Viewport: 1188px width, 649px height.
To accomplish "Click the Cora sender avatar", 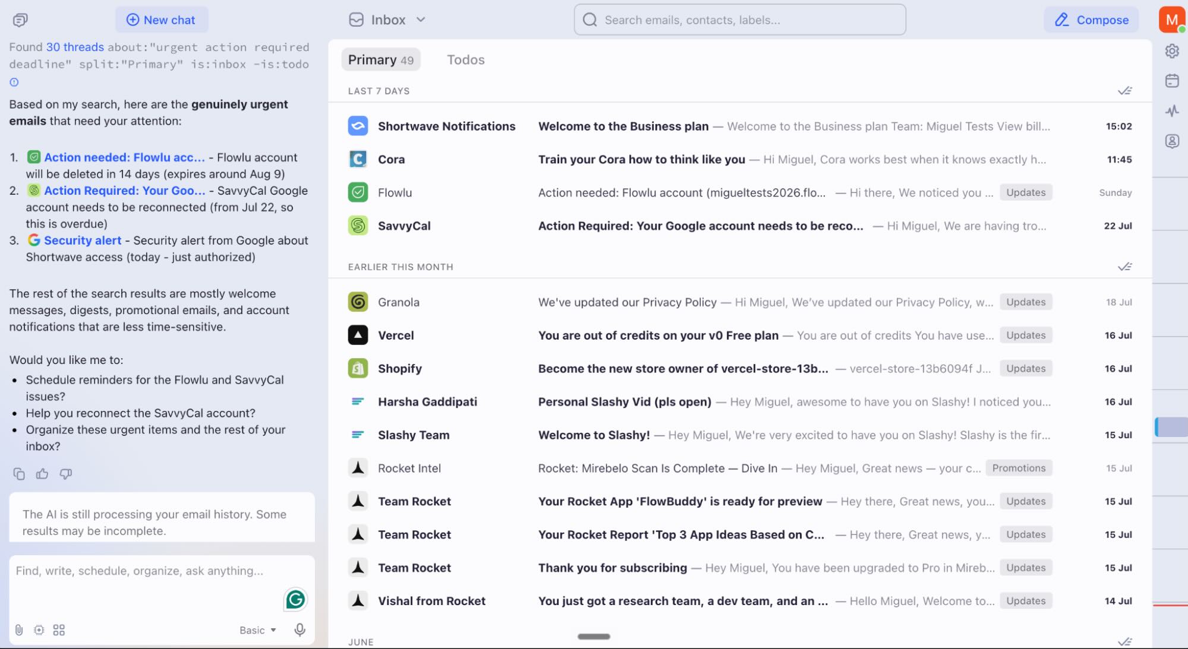I will point(358,159).
